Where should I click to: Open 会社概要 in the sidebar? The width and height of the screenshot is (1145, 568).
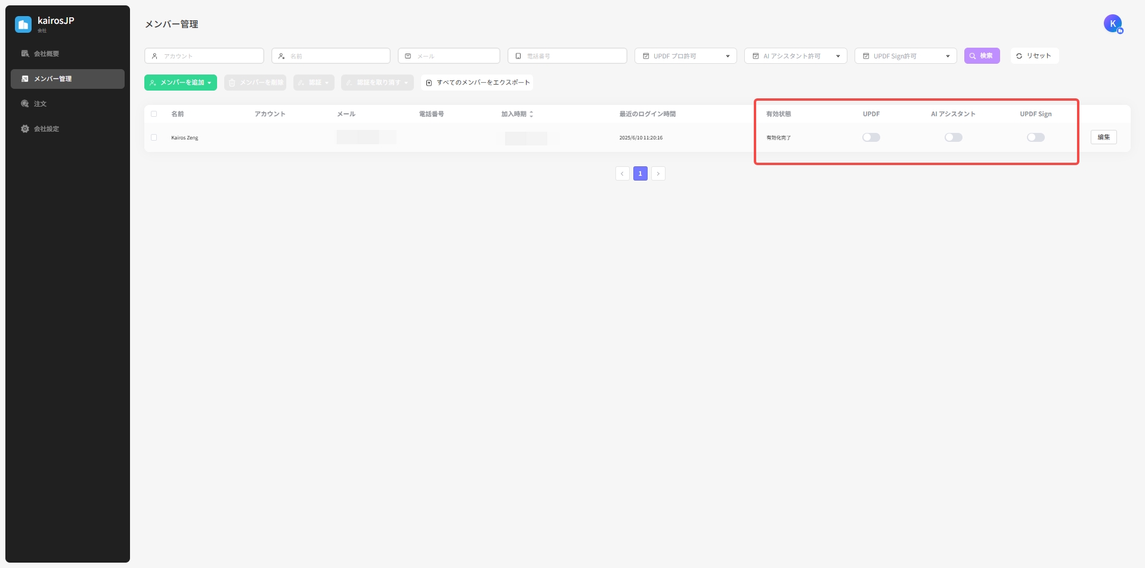[67, 54]
